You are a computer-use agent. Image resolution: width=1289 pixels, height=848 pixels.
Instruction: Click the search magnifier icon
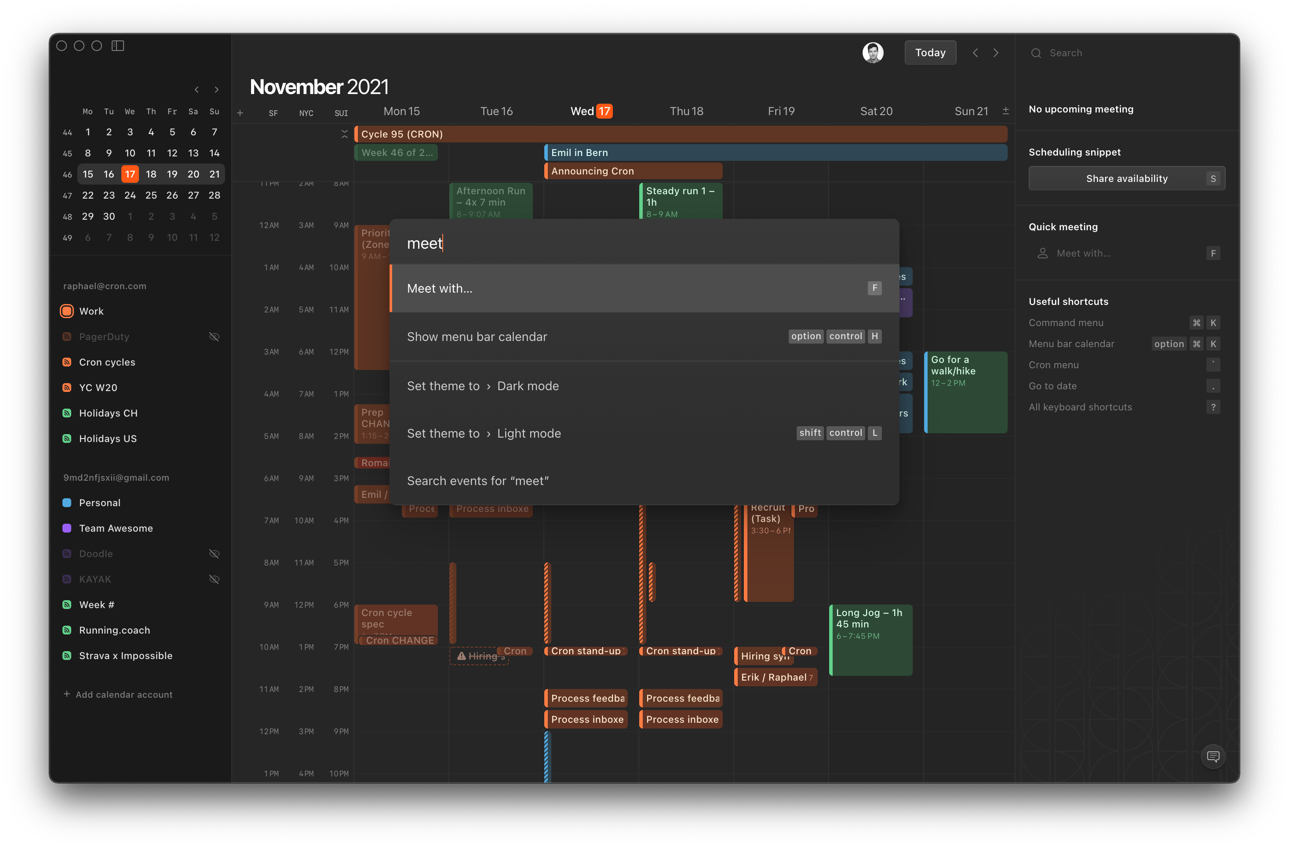click(x=1035, y=53)
